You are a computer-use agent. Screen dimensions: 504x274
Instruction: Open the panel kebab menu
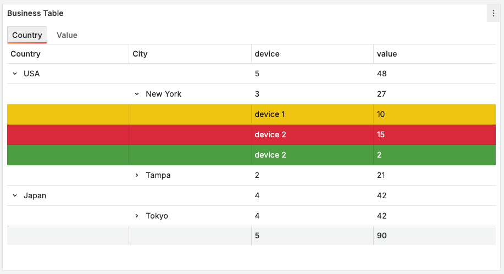click(493, 13)
